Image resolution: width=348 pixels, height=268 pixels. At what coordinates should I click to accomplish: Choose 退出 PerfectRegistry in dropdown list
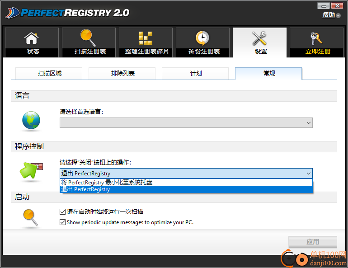186,189
